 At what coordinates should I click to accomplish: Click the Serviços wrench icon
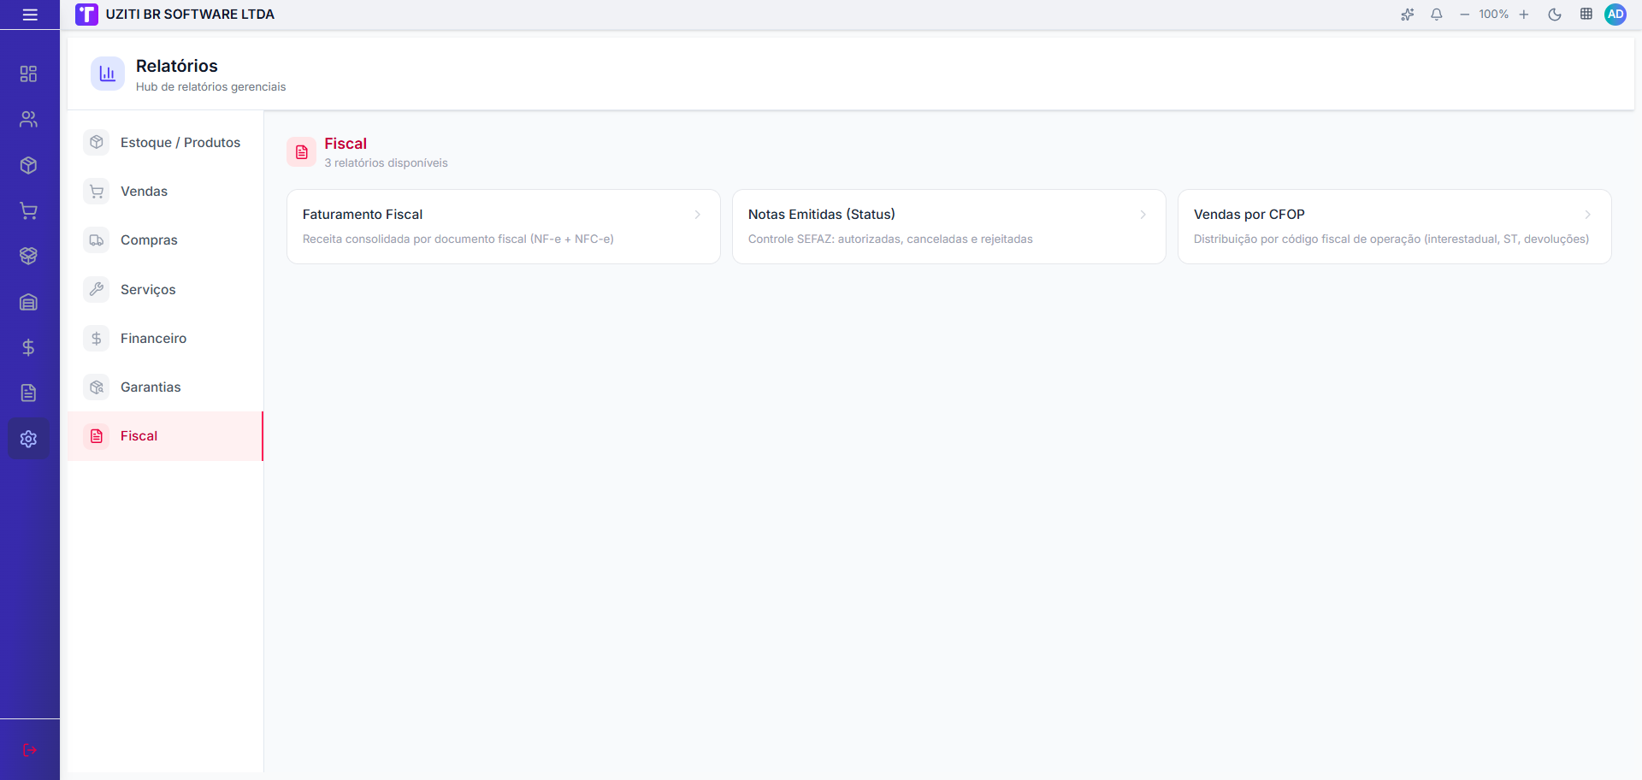pos(97,289)
